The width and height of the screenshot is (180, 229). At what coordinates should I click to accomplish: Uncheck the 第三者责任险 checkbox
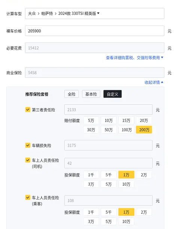click(28, 110)
